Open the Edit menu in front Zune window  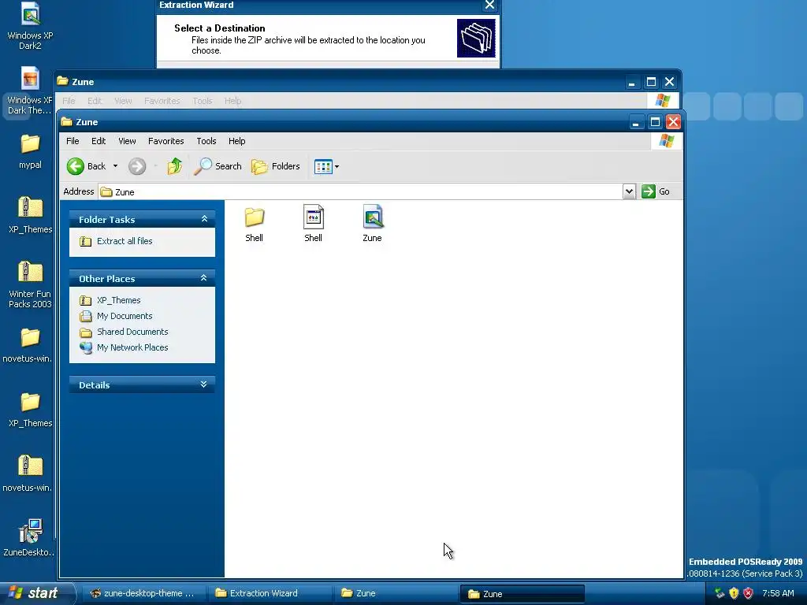click(x=99, y=141)
